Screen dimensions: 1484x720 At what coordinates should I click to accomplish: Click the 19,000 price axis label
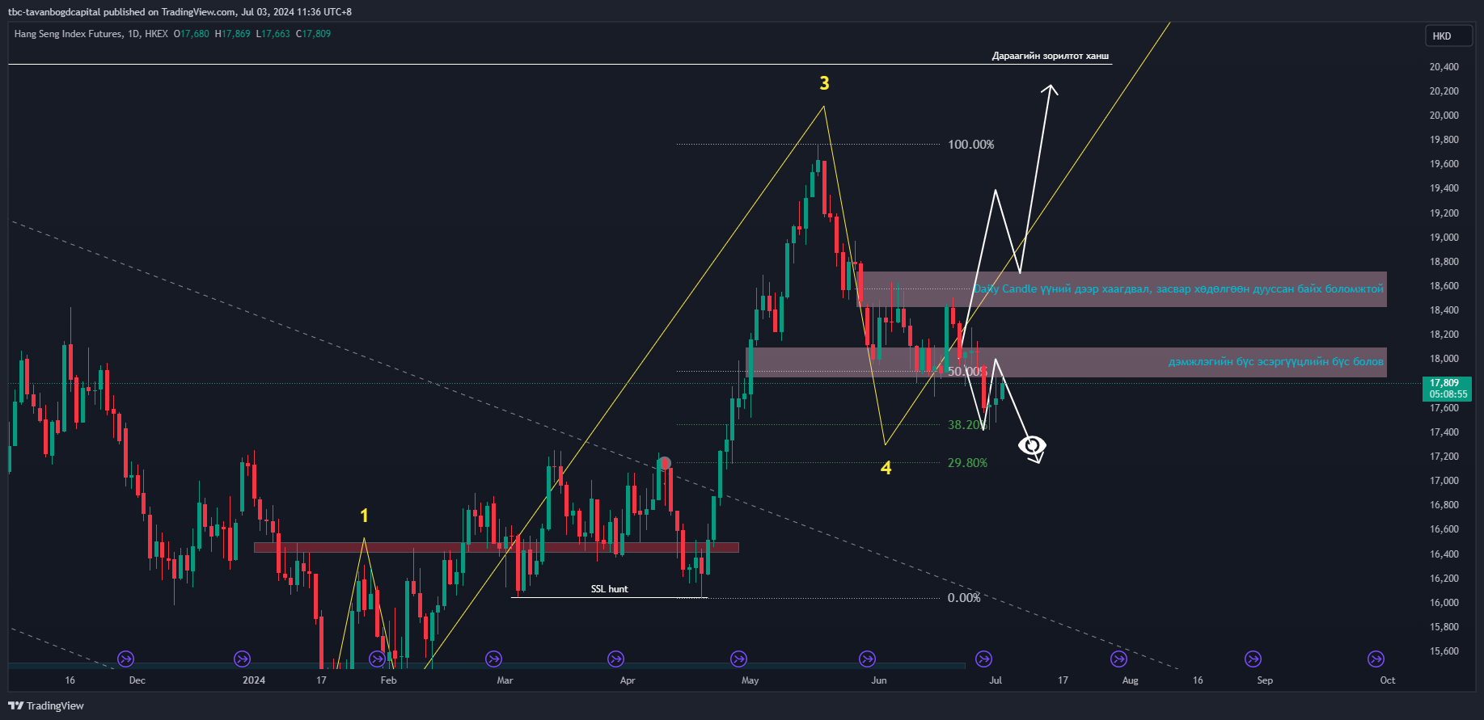(x=1444, y=238)
